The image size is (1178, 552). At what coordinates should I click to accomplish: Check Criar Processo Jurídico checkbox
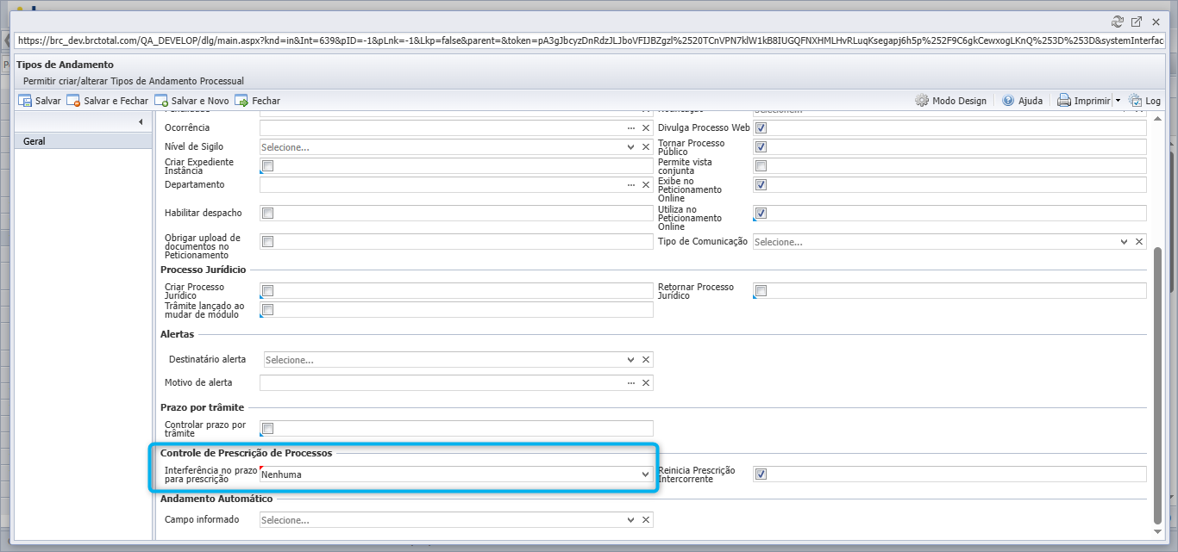(x=268, y=291)
